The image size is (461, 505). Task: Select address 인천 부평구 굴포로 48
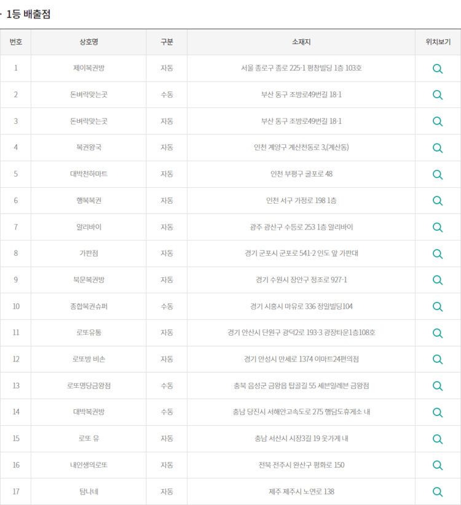[301, 174]
